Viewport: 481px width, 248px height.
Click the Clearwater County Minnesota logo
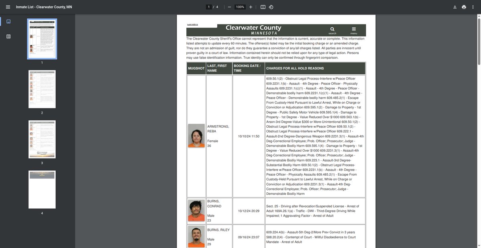[253, 30]
